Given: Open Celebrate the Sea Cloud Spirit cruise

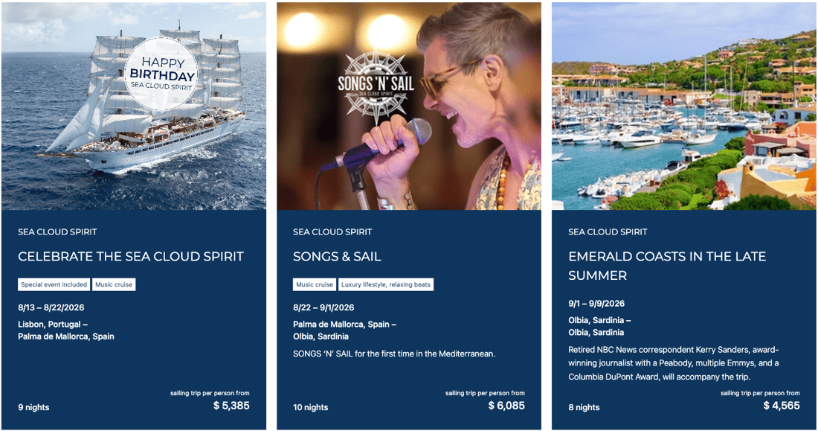Looking at the screenshot, I should point(131,257).
